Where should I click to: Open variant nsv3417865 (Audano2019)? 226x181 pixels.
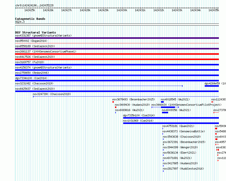(x=180, y=163)
